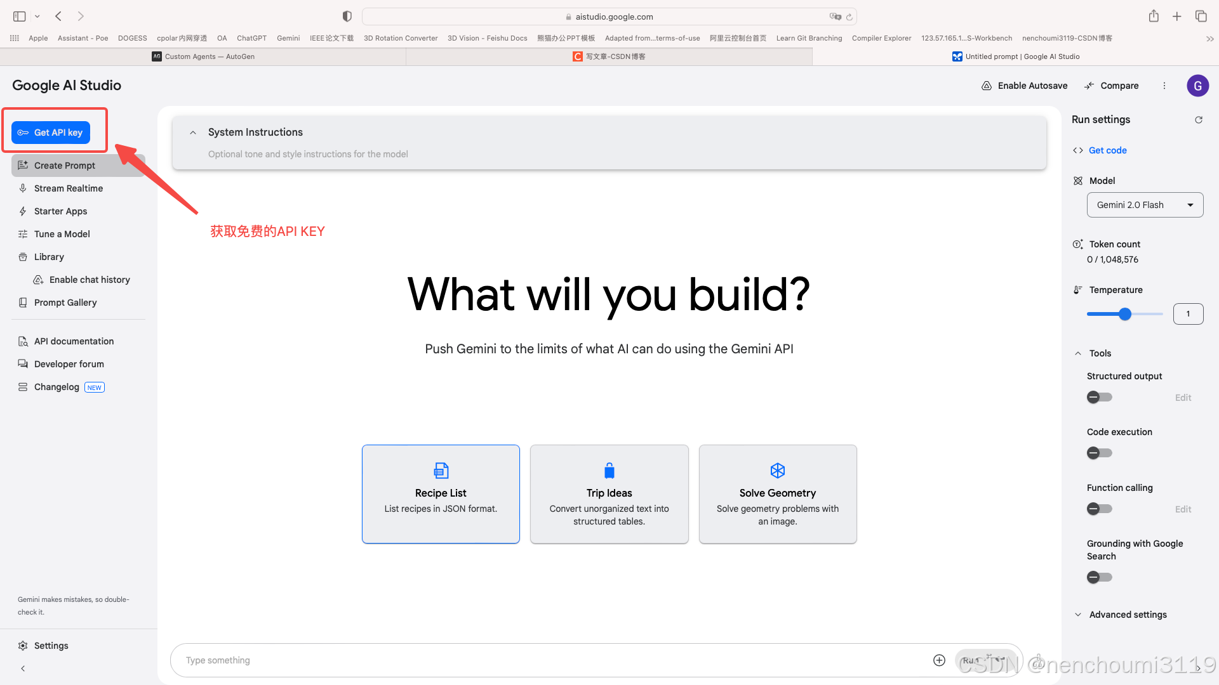Click the plus icon in prompt input bar
Screen dimensions: 1219x685
click(x=939, y=660)
